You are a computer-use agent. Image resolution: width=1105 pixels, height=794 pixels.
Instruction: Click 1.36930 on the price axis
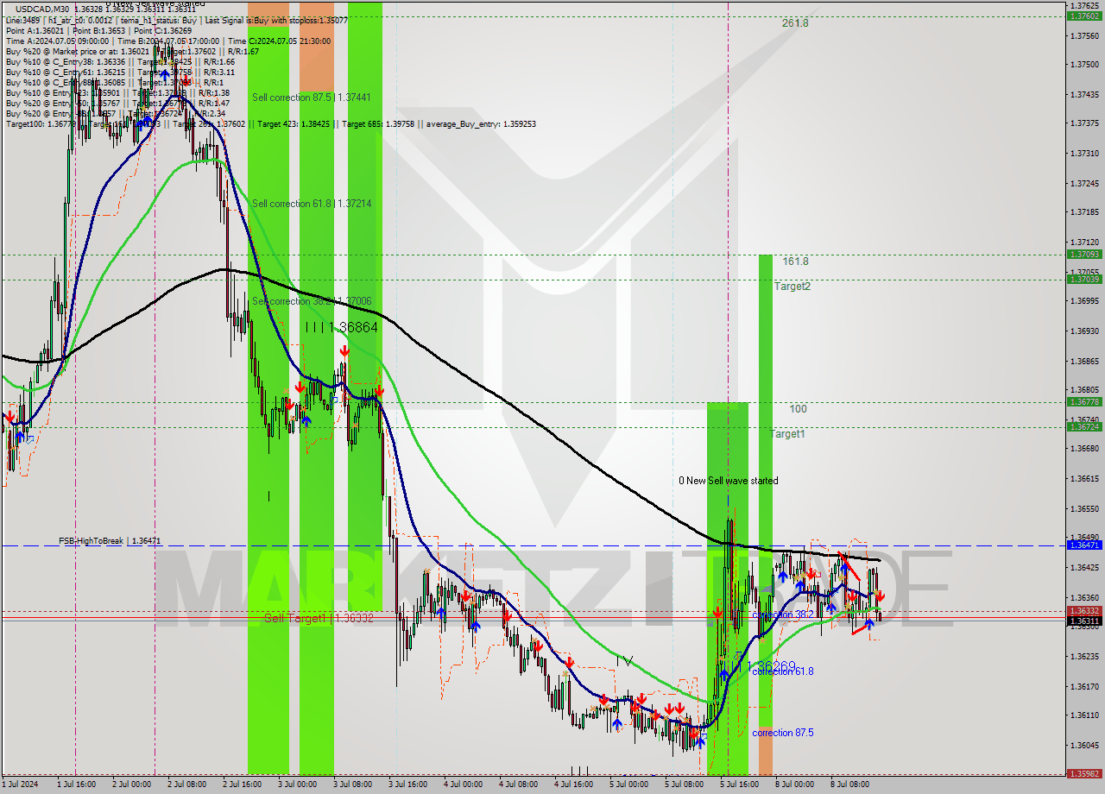[x=1086, y=331]
